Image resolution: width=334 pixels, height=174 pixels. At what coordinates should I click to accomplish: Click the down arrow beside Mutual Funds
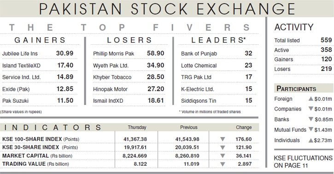point(311,129)
